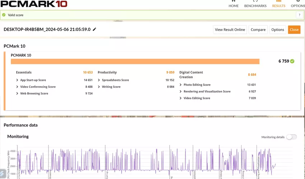Viewport: 305px width, 179px height.
Task: Click the Compare button
Action: 258,30
